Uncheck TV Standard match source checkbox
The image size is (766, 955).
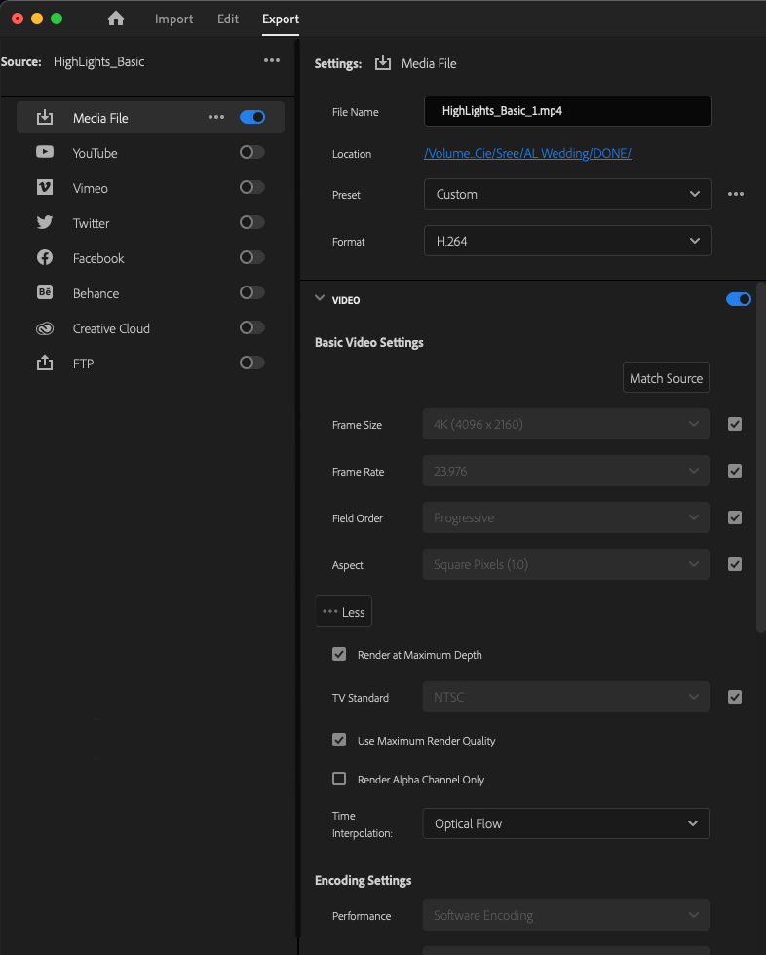(735, 697)
